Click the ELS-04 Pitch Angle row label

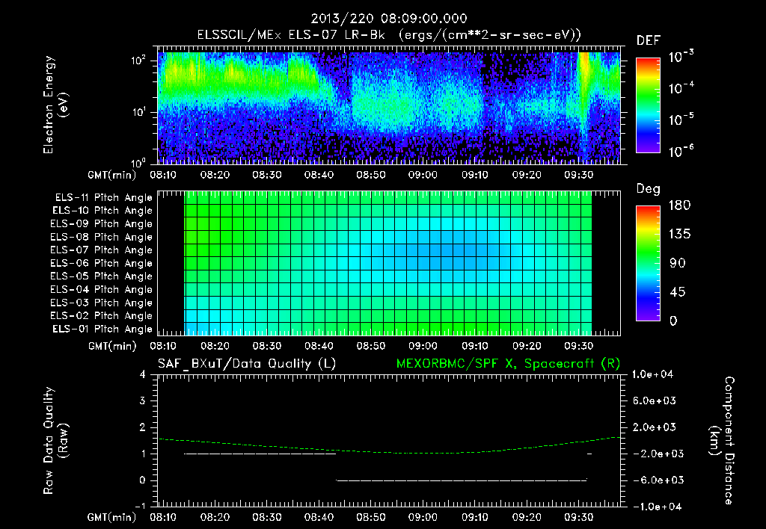(101, 289)
